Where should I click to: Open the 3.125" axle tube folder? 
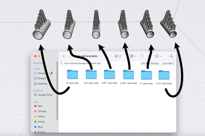coord(128,75)
